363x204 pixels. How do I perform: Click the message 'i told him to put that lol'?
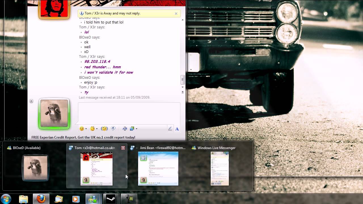(x=104, y=22)
